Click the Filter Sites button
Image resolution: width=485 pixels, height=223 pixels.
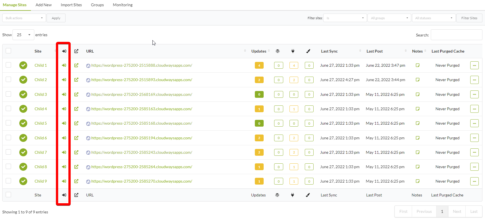click(469, 18)
